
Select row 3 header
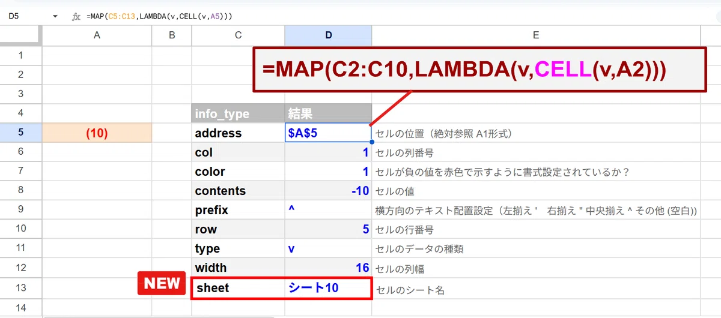click(x=20, y=94)
